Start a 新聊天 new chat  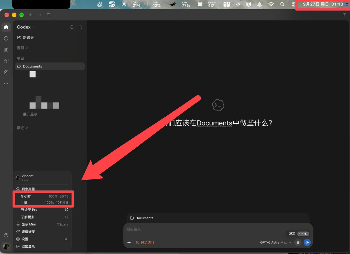[x=26, y=38]
